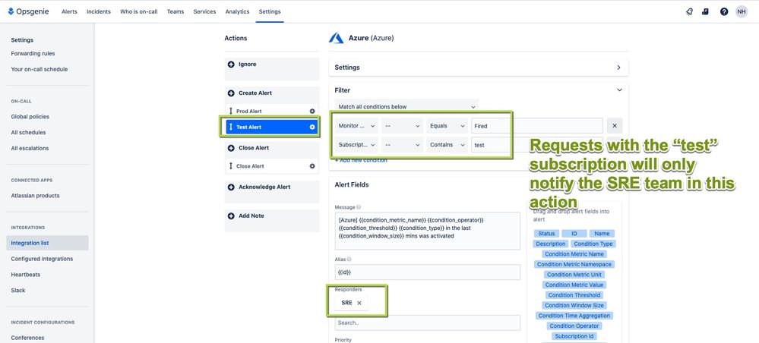Click drag handle of Close Alert action

click(231, 166)
